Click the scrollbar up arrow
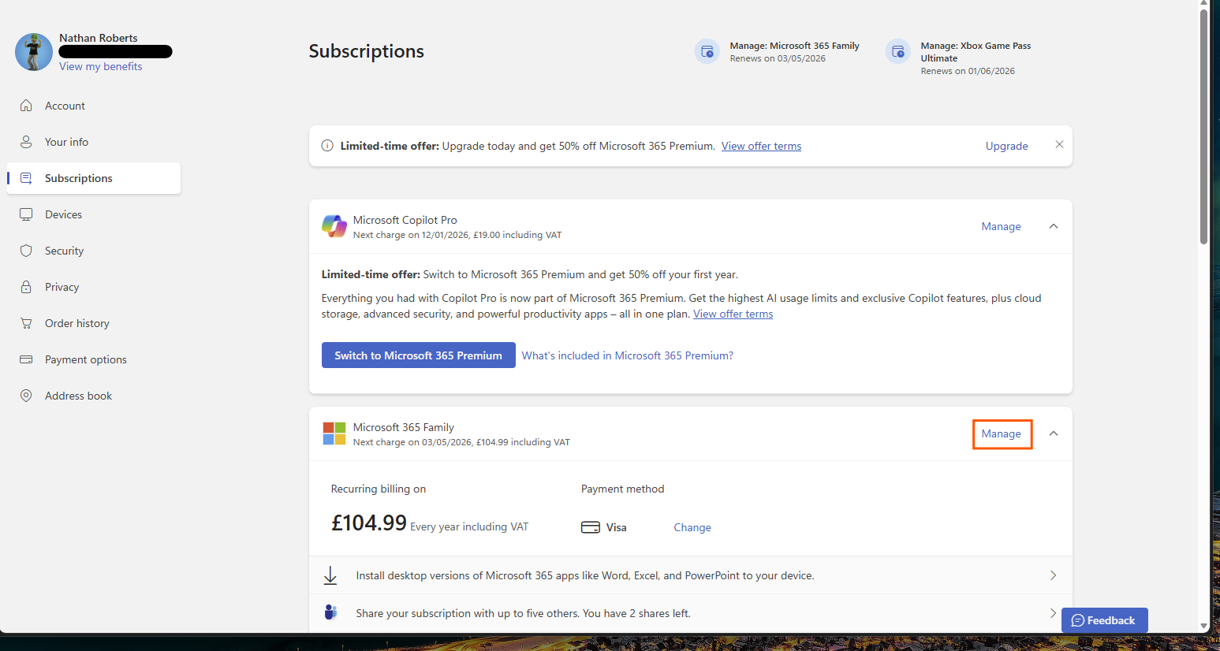Viewport: 1220px width, 651px height. 1203,4
